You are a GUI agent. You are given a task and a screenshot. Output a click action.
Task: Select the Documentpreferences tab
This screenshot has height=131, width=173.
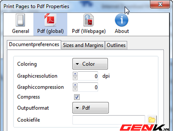pyautogui.click(x=34, y=45)
